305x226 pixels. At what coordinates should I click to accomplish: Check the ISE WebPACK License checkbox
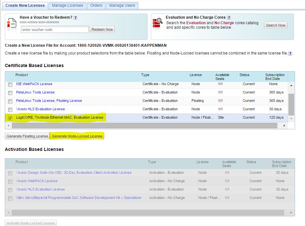10,84
